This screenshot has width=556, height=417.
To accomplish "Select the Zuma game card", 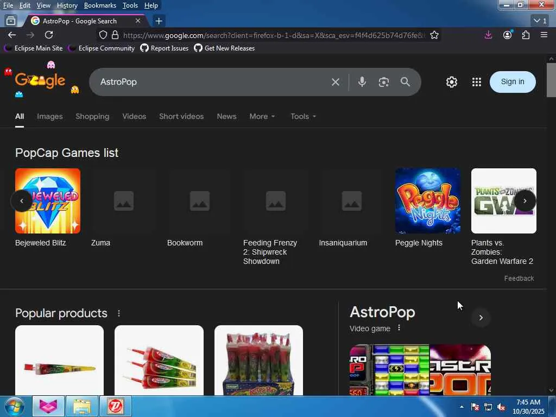I will click(x=124, y=207).
